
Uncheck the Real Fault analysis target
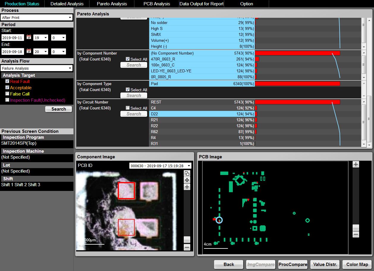[7, 81]
